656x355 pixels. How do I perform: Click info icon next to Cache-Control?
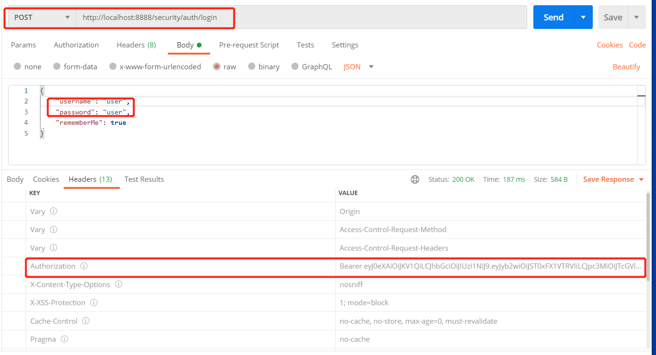pos(86,321)
